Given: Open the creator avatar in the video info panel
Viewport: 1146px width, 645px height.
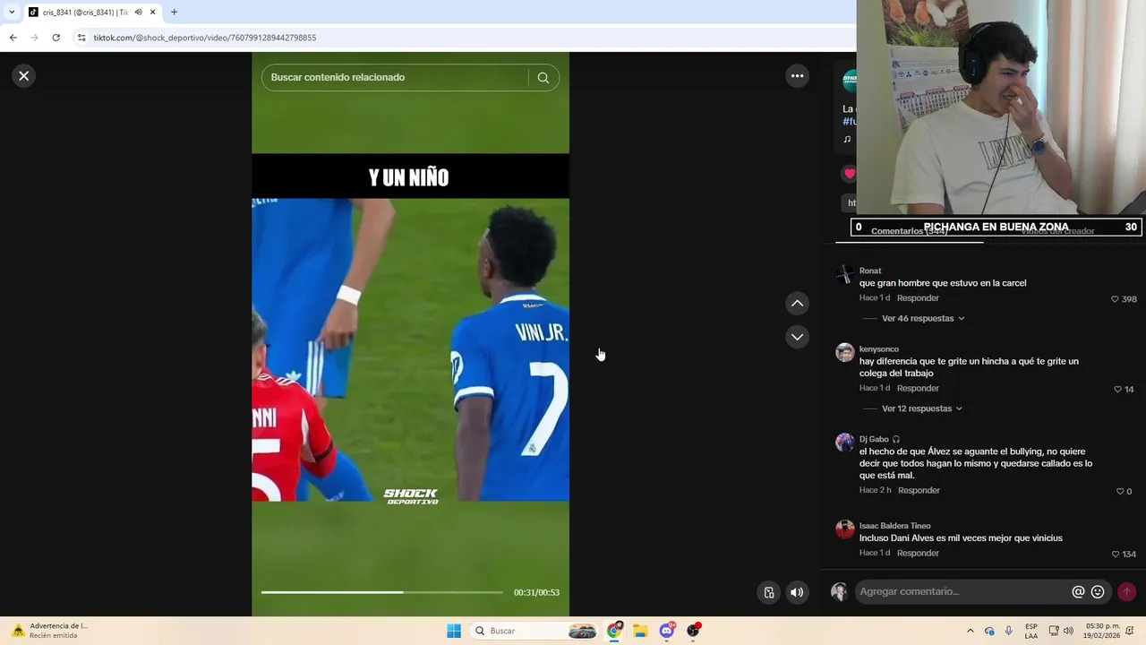Looking at the screenshot, I should (x=849, y=82).
